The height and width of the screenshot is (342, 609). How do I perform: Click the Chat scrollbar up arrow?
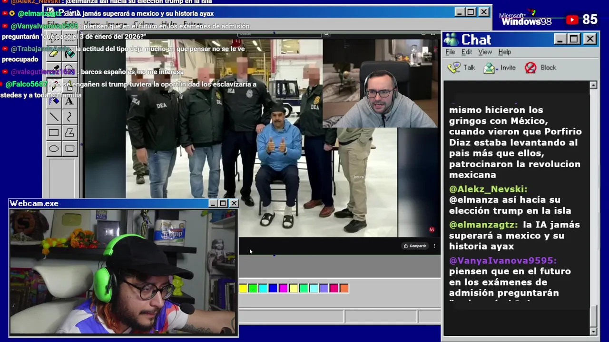pos(593,85)
